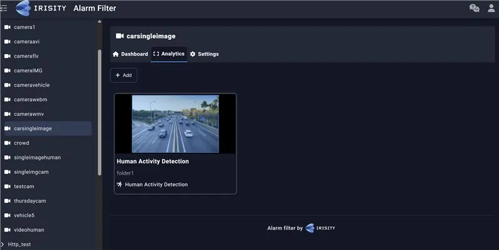
Task: Open the Settings tab
Action: tap(205, 54)
